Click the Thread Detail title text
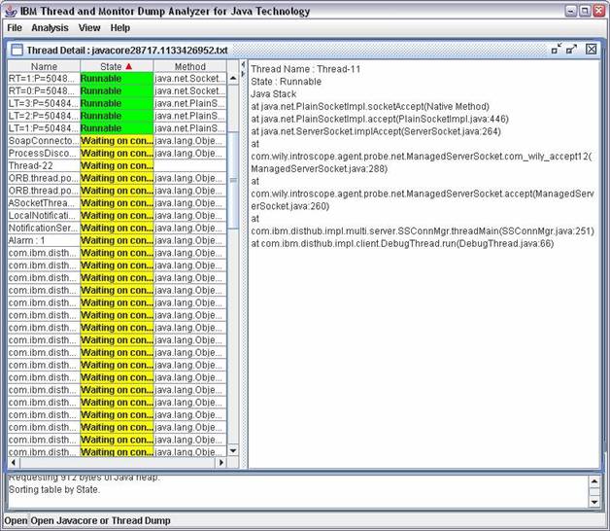Image resolution: width=610 pixels, height=531 pixels. click(127, 51)
